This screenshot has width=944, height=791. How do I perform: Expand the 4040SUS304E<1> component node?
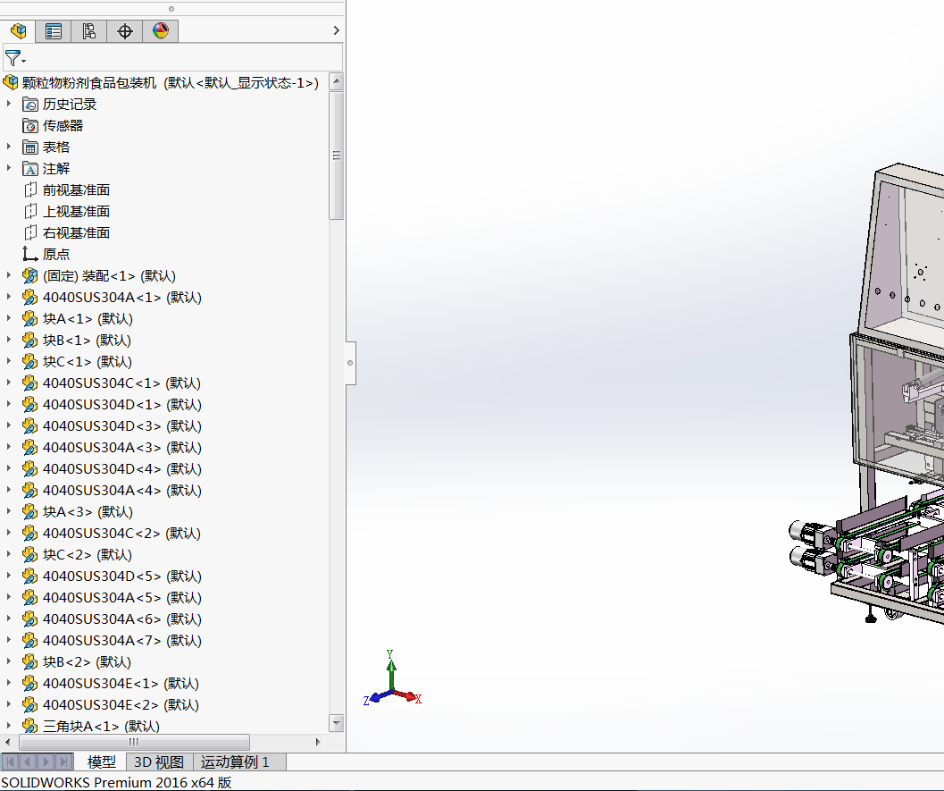point(8,683)
